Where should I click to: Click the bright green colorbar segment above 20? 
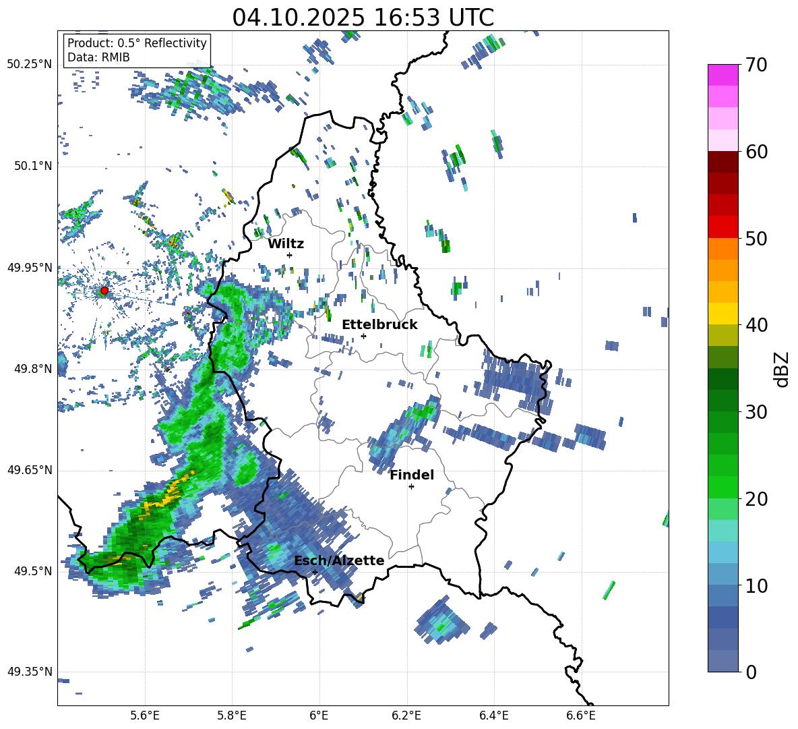tap(723, 487)
